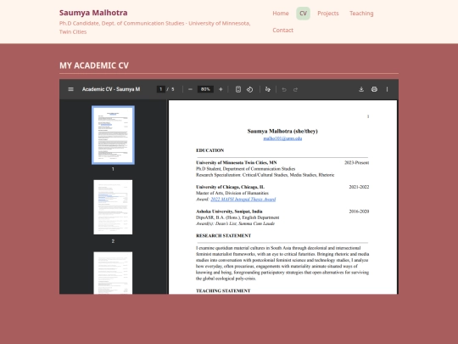Select page 2 thumbnail

(113, 207)
